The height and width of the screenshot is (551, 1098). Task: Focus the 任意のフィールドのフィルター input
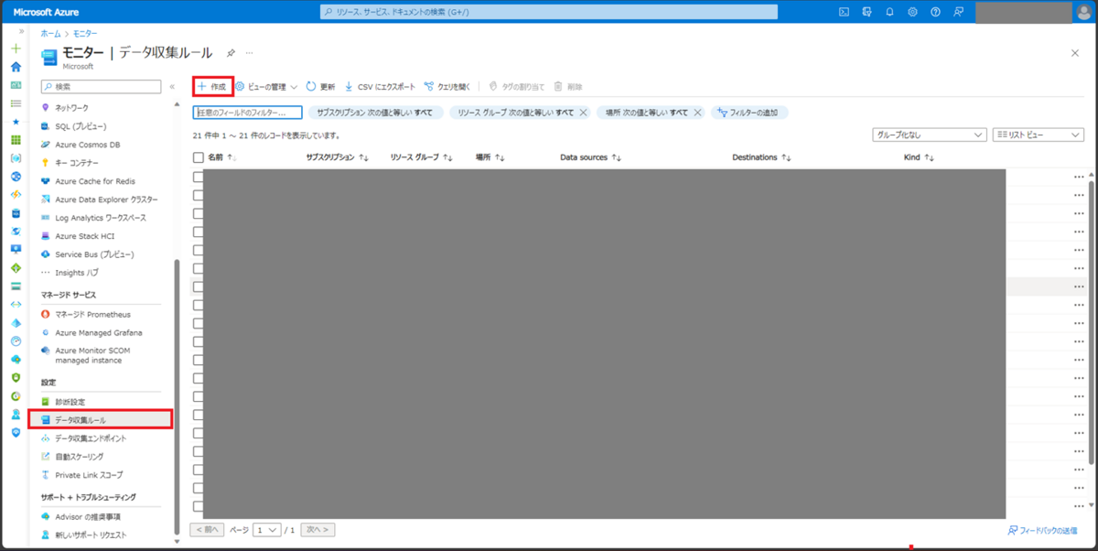pyautogui.click(x=247, y=113)
